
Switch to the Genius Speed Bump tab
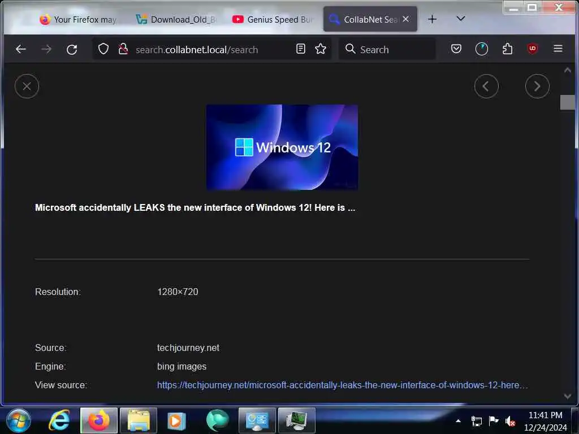tap(272, 20)
